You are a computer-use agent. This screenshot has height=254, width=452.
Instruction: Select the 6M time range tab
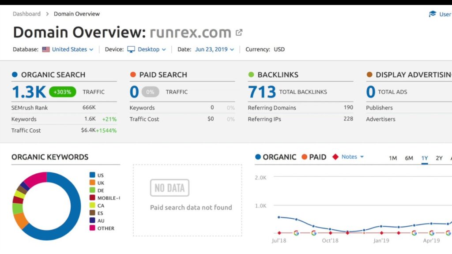click(409, 158)
